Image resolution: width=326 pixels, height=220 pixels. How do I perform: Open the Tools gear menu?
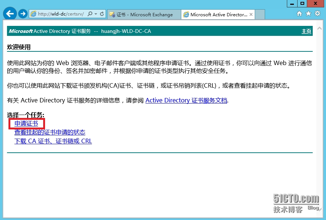[x=318, y=14]
